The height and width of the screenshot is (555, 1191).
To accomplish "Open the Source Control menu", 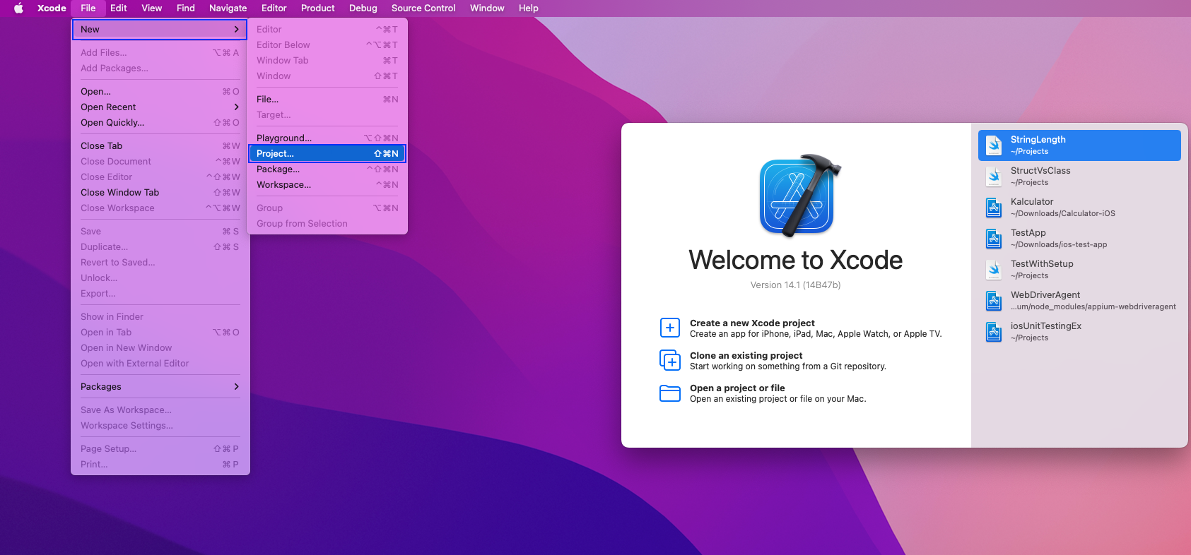I will click(423, 8).
